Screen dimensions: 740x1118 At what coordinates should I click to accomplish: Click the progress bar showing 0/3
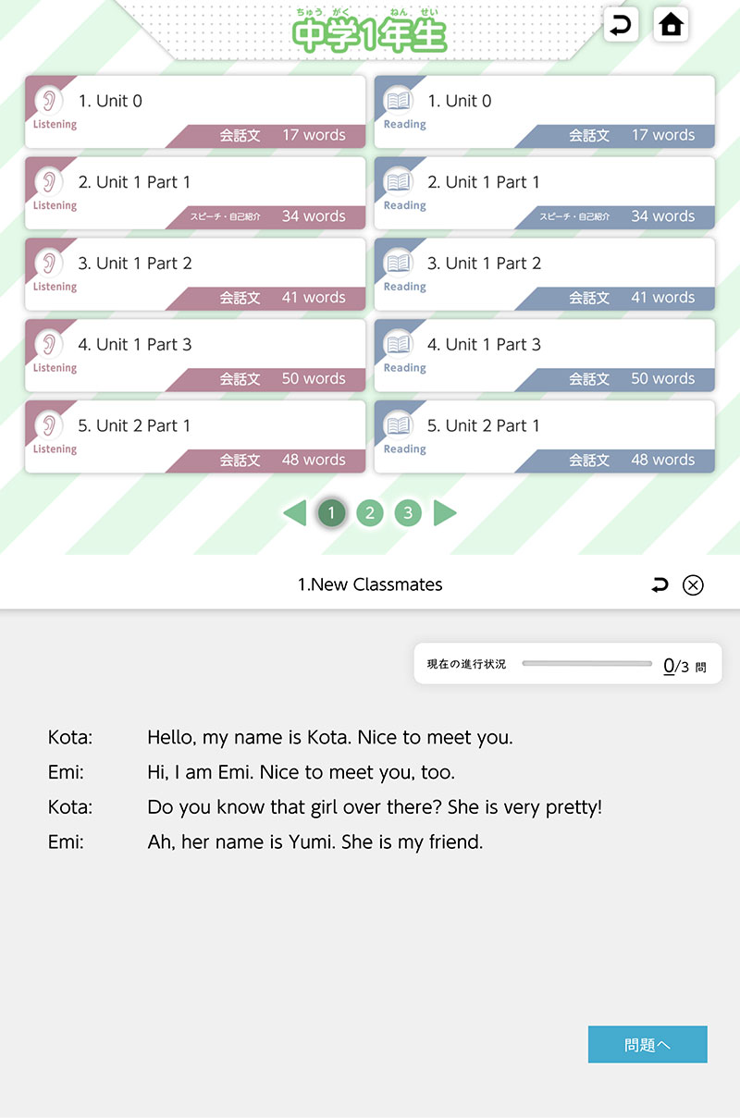pos(586,664)
